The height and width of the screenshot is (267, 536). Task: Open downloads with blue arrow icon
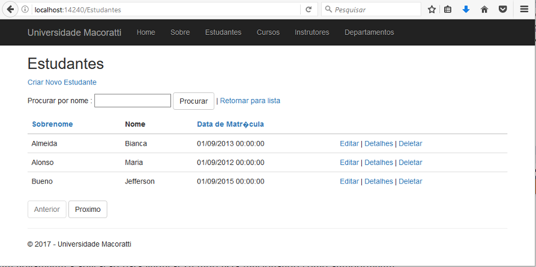(466, 10)
